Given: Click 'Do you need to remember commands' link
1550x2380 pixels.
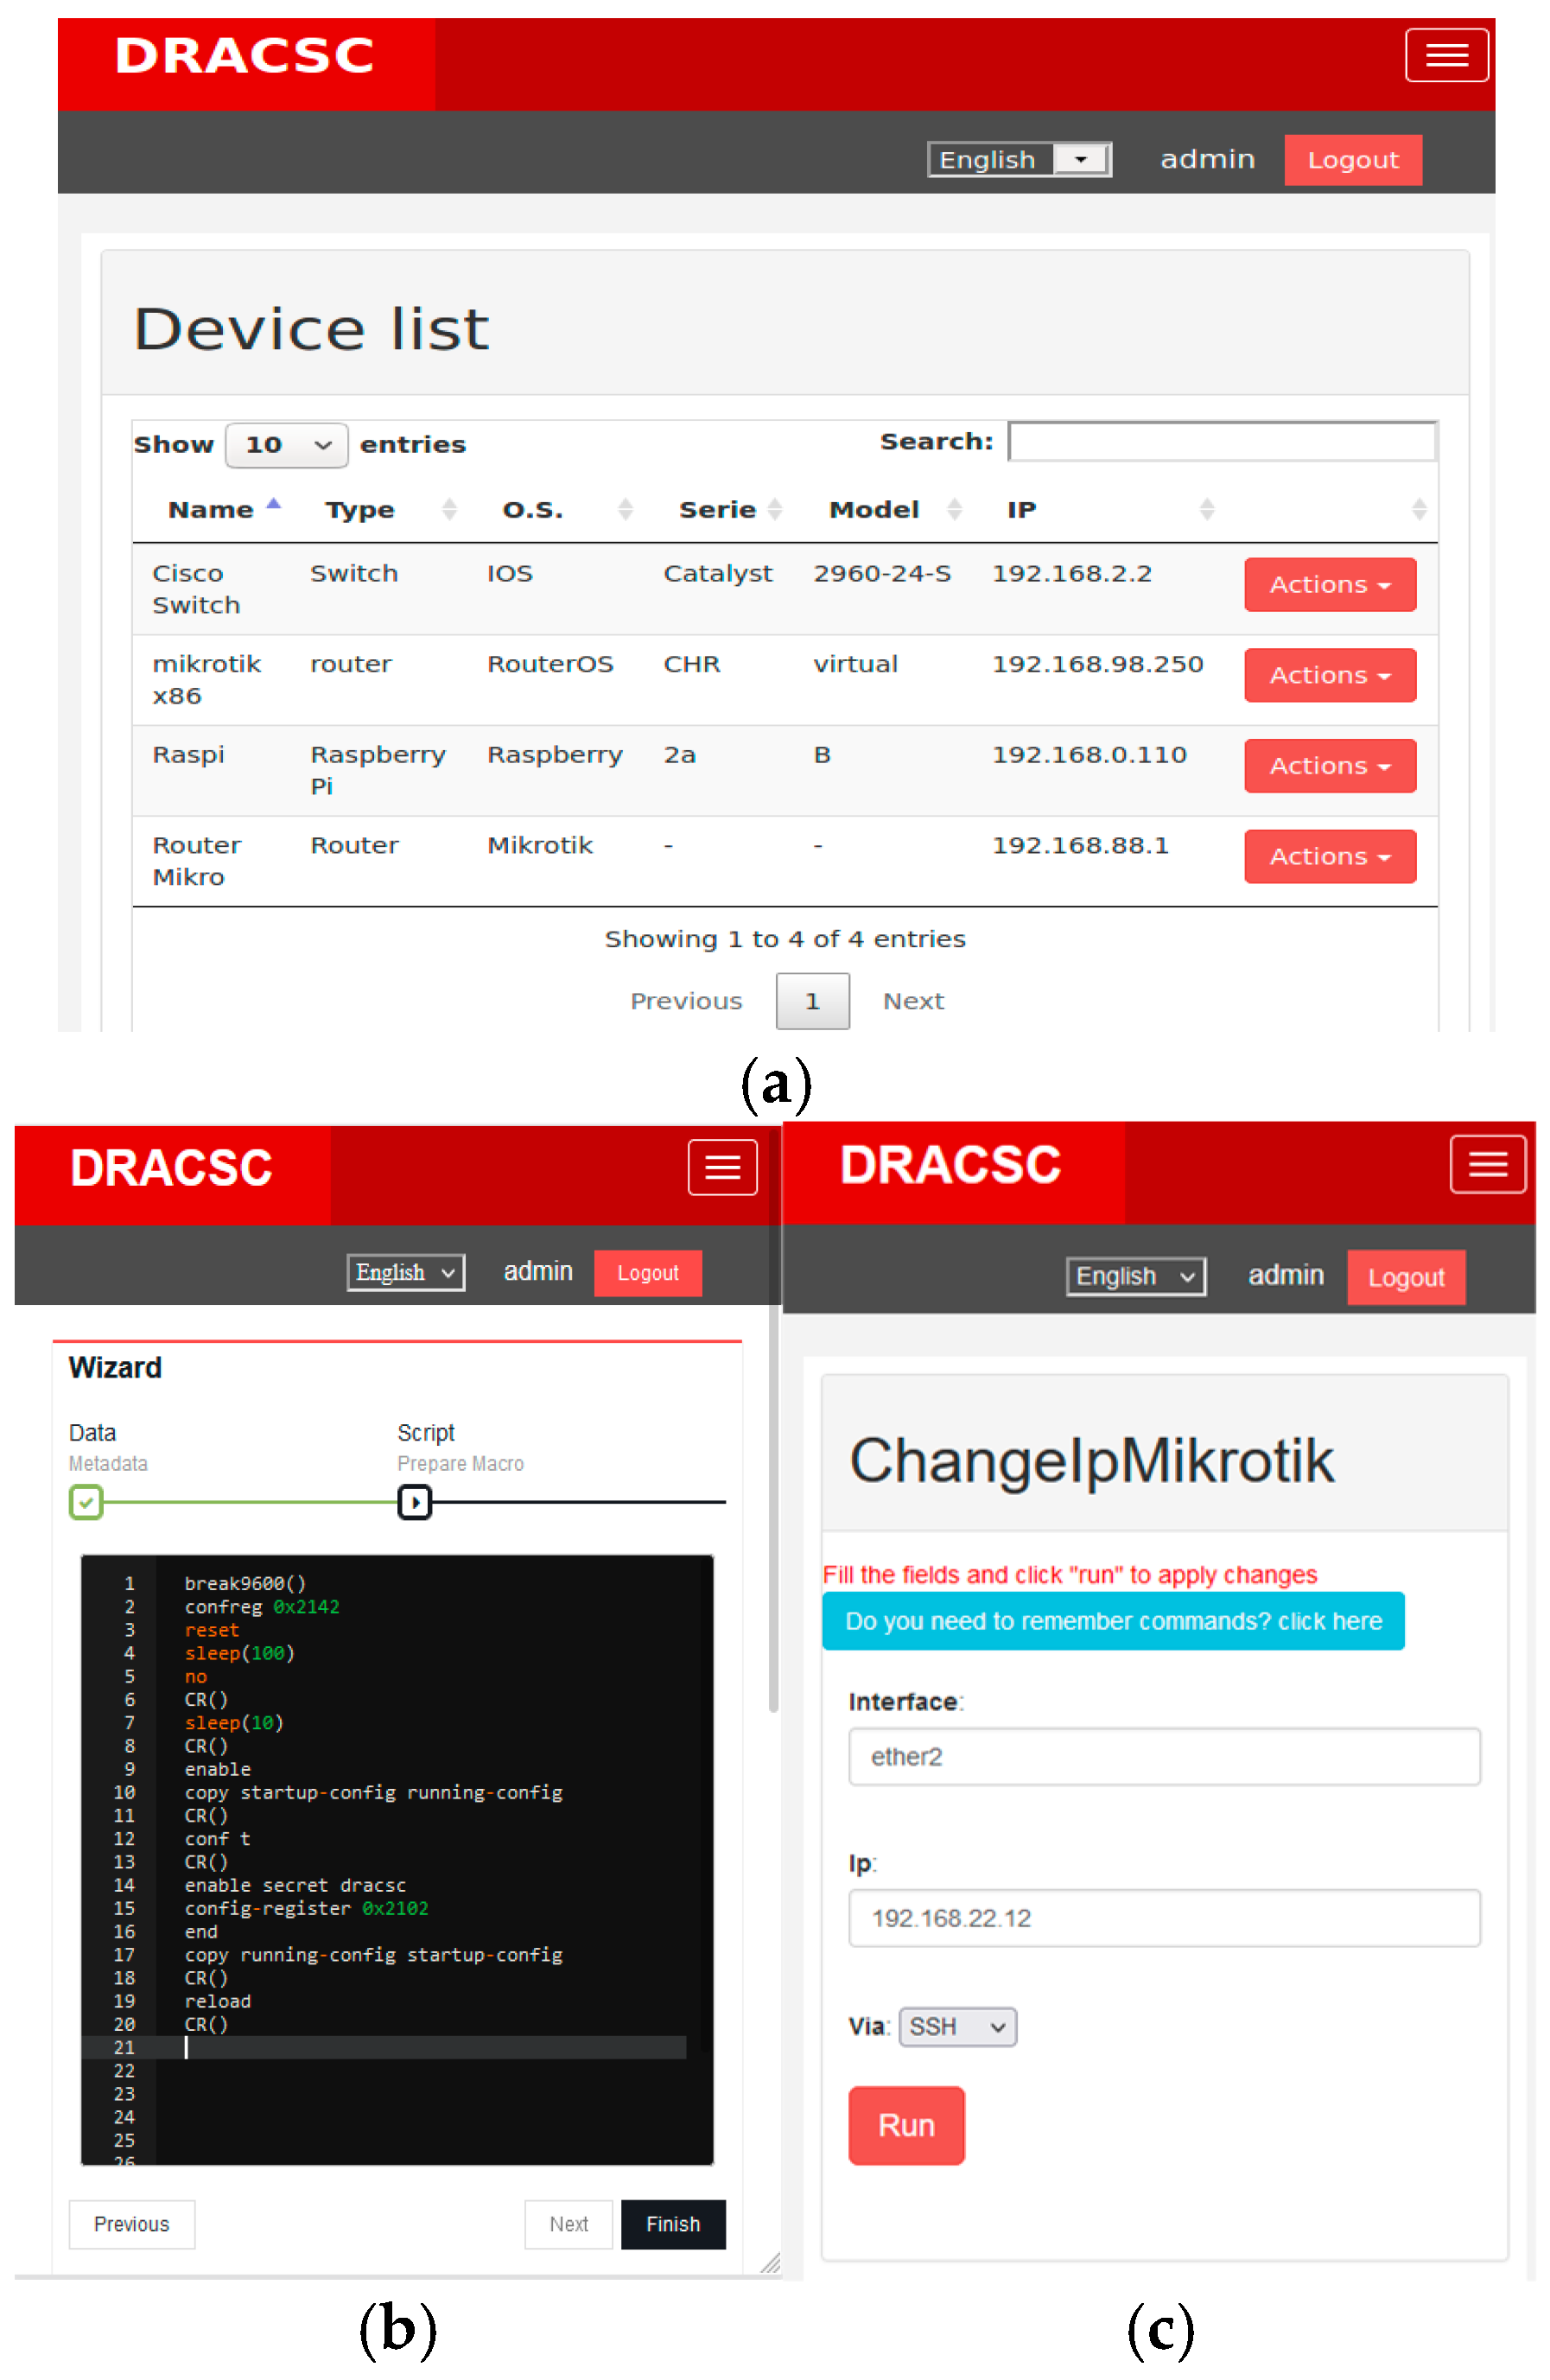Looking at the screenshot, I should tap(1112, 1620).
